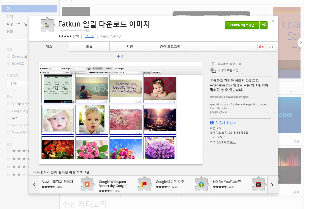Click the CHROME에 추가됨 button

click(242, 25)
